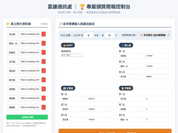
Task: Edit the month field showing 七
Action: (88, 35)
